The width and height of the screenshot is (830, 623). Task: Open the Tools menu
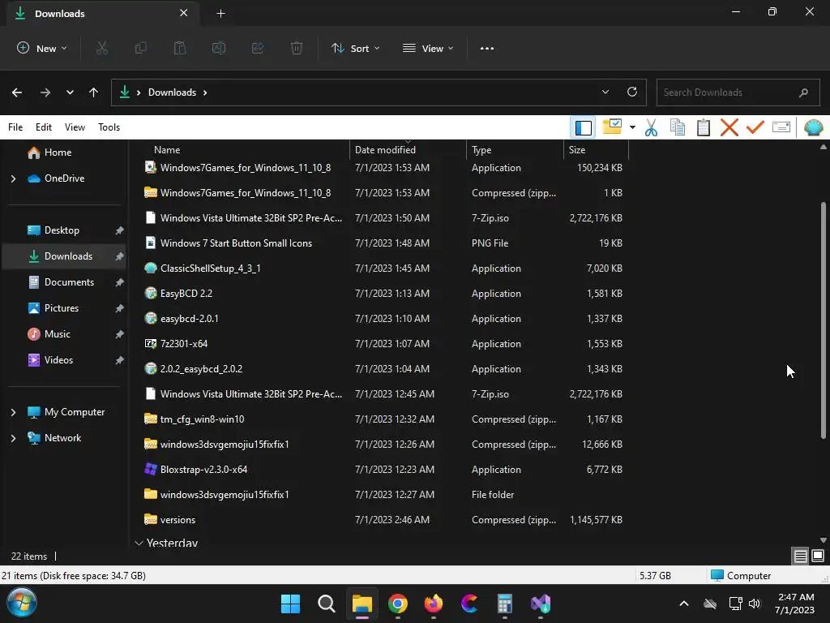109,127
